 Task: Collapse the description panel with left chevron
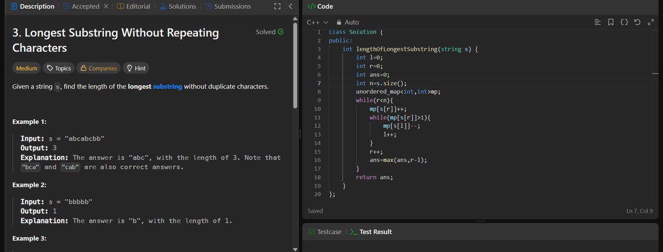(291, 7)
